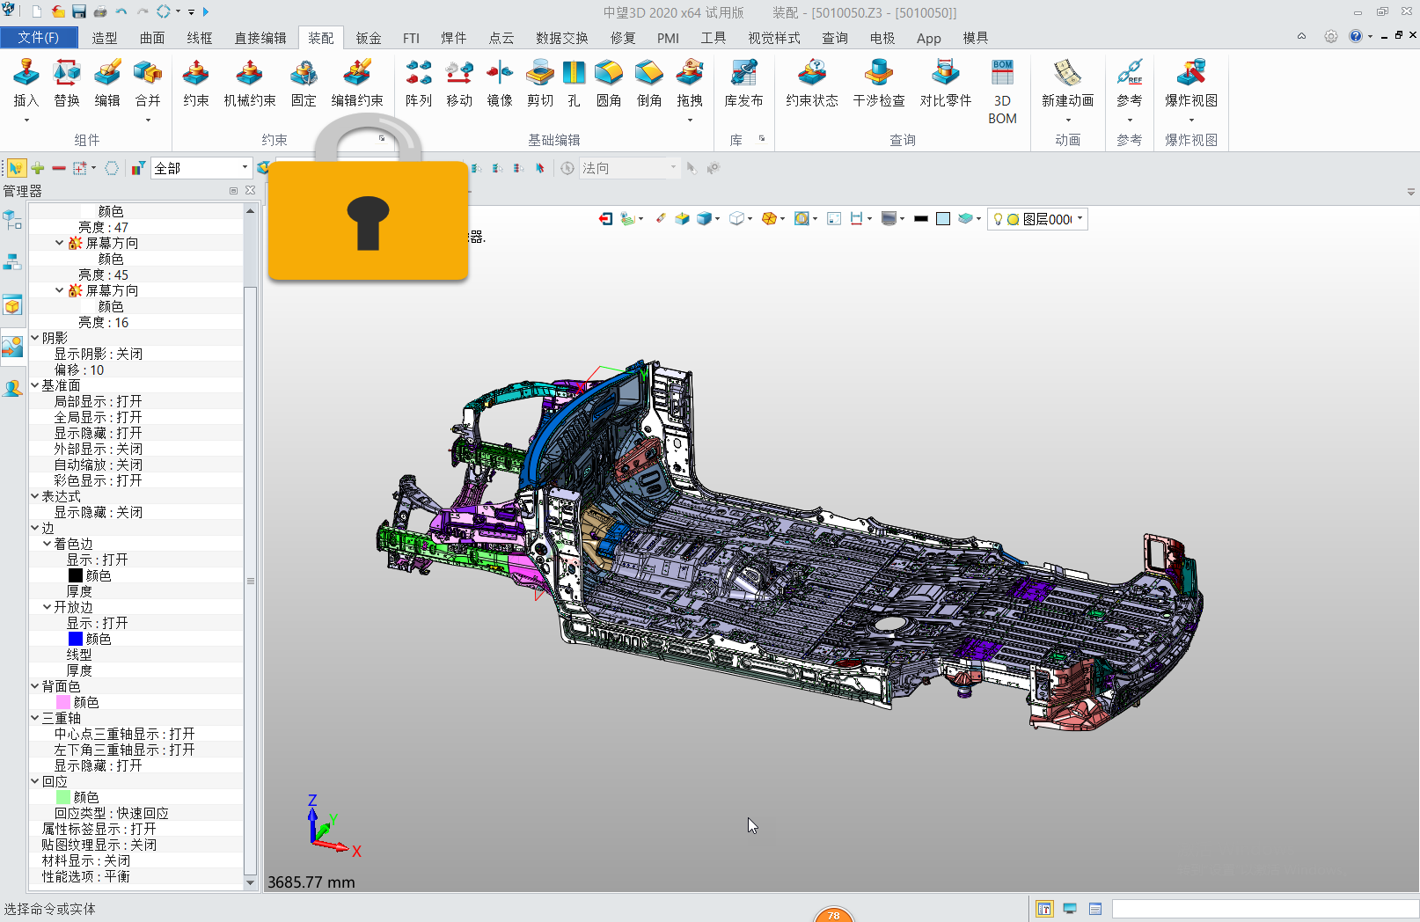The image size is (1420, 922).
Task: Click the 插入 (Insert) component tool
Action: tap(26, 84)
